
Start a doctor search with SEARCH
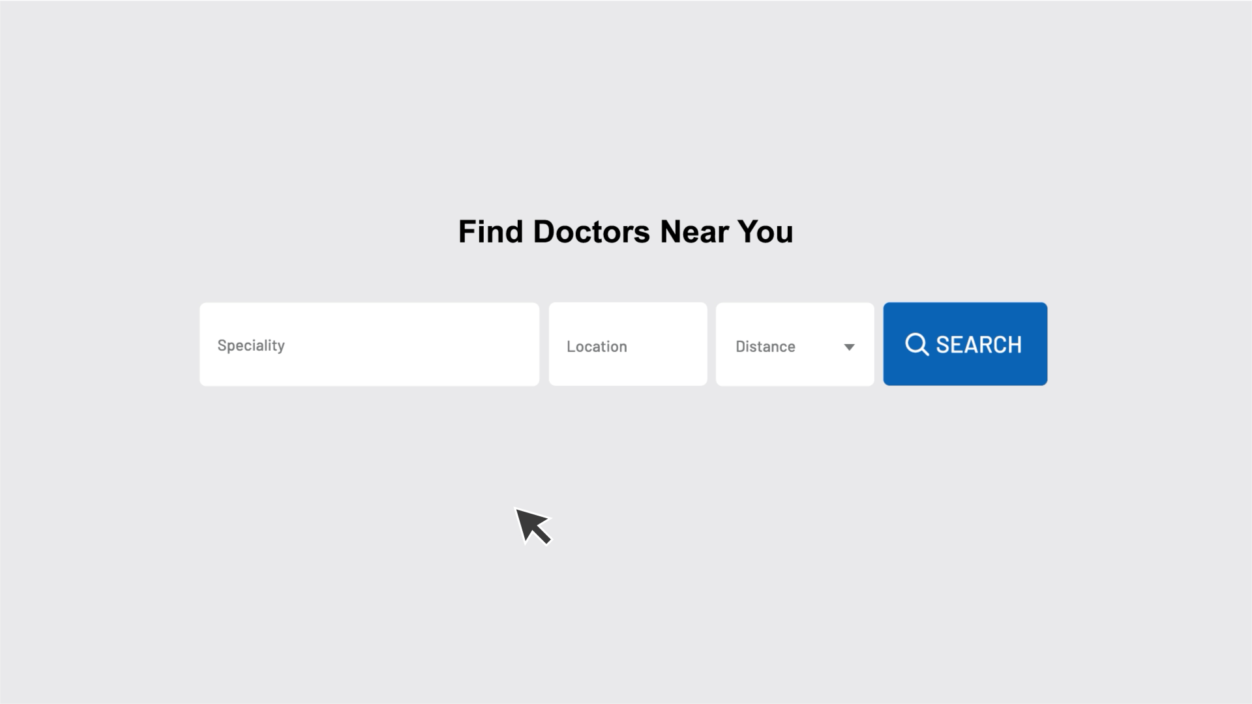(x=964, y=344)
